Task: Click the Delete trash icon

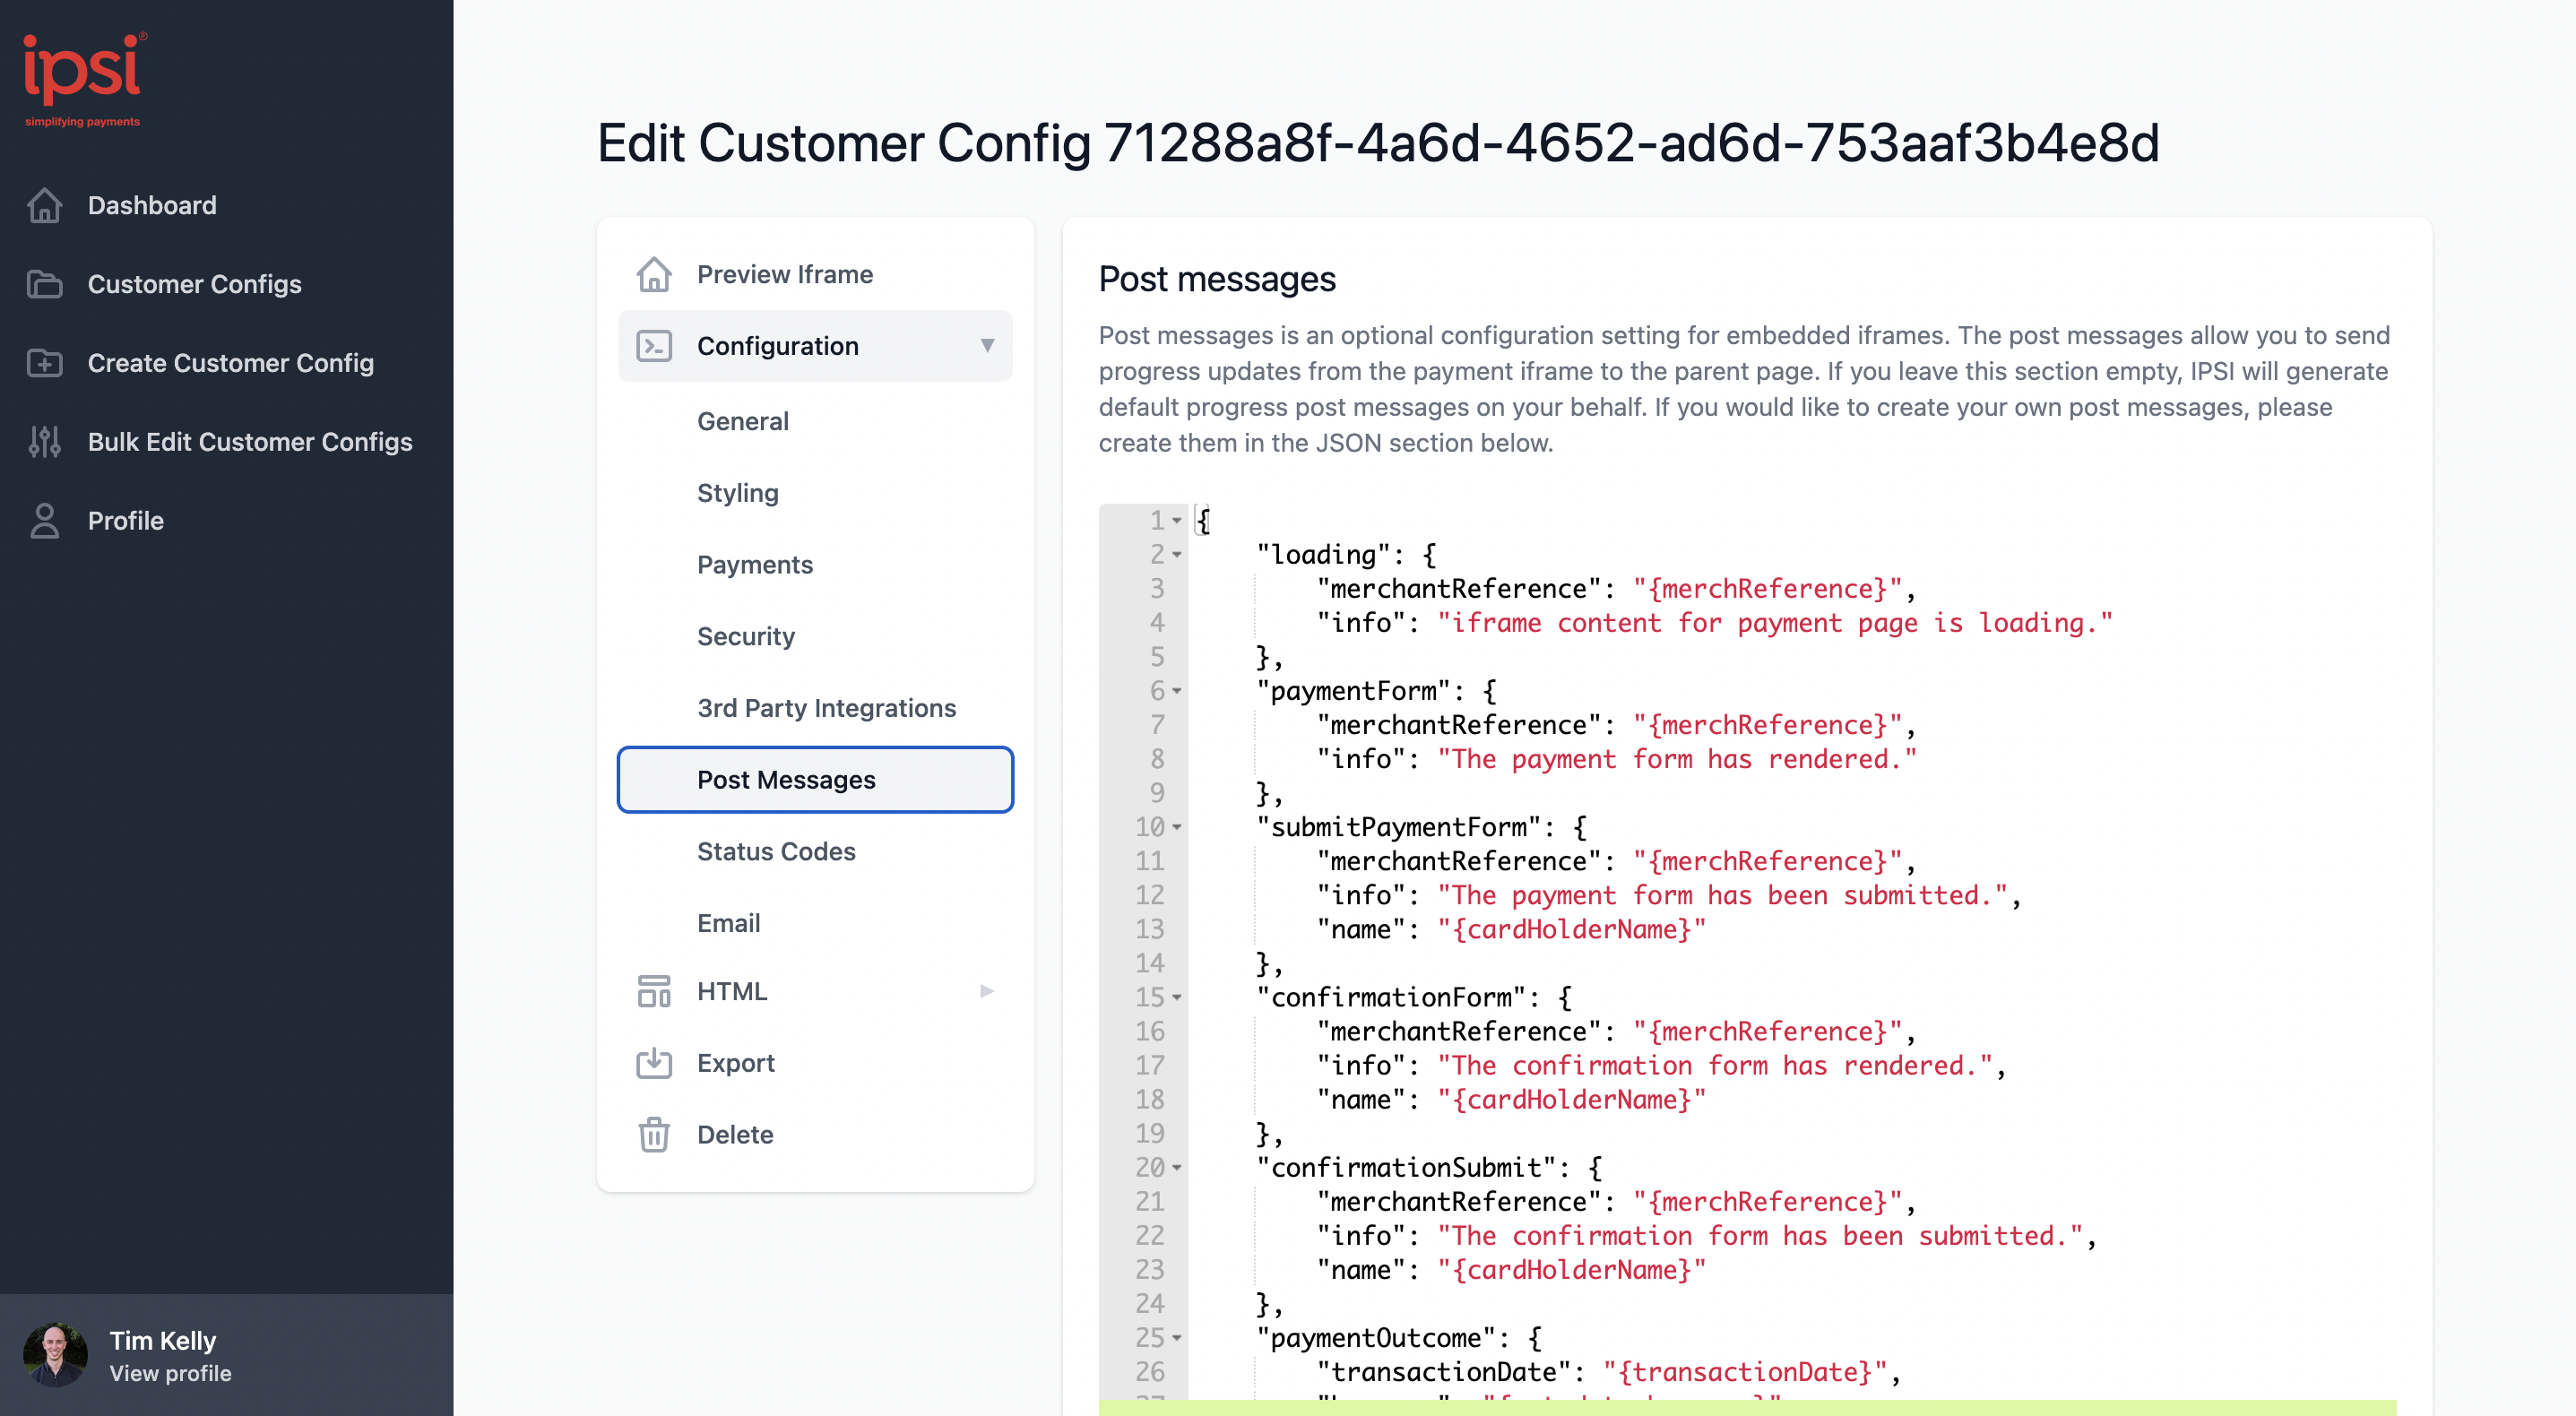Action: [655, 1134]
